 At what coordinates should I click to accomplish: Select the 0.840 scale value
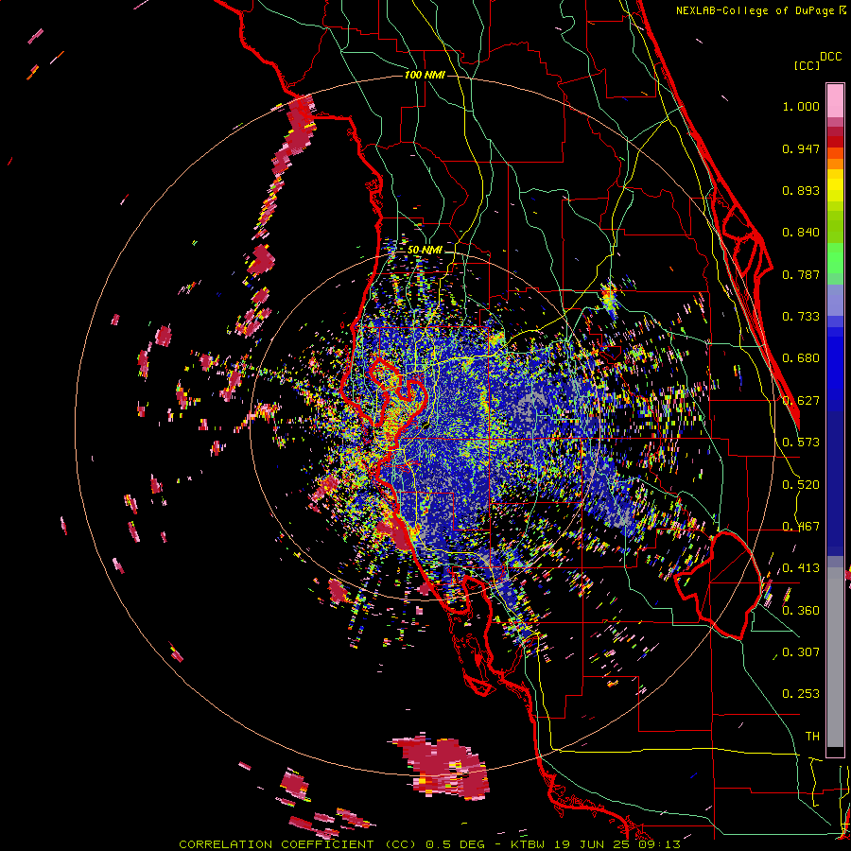tap(801, 233)
